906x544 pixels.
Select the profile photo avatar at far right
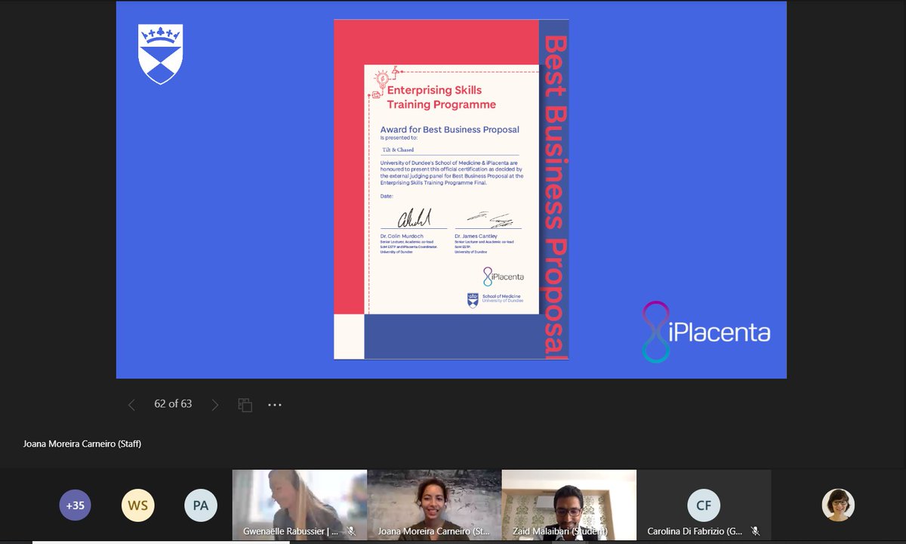pos(838,505)
